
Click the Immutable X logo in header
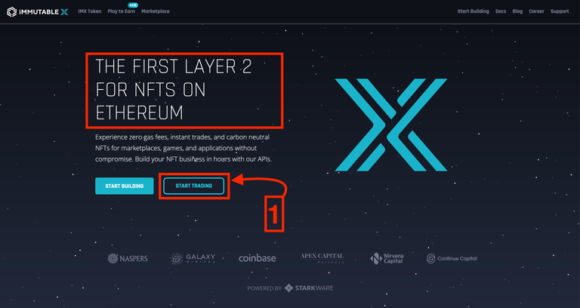(38, 12)
